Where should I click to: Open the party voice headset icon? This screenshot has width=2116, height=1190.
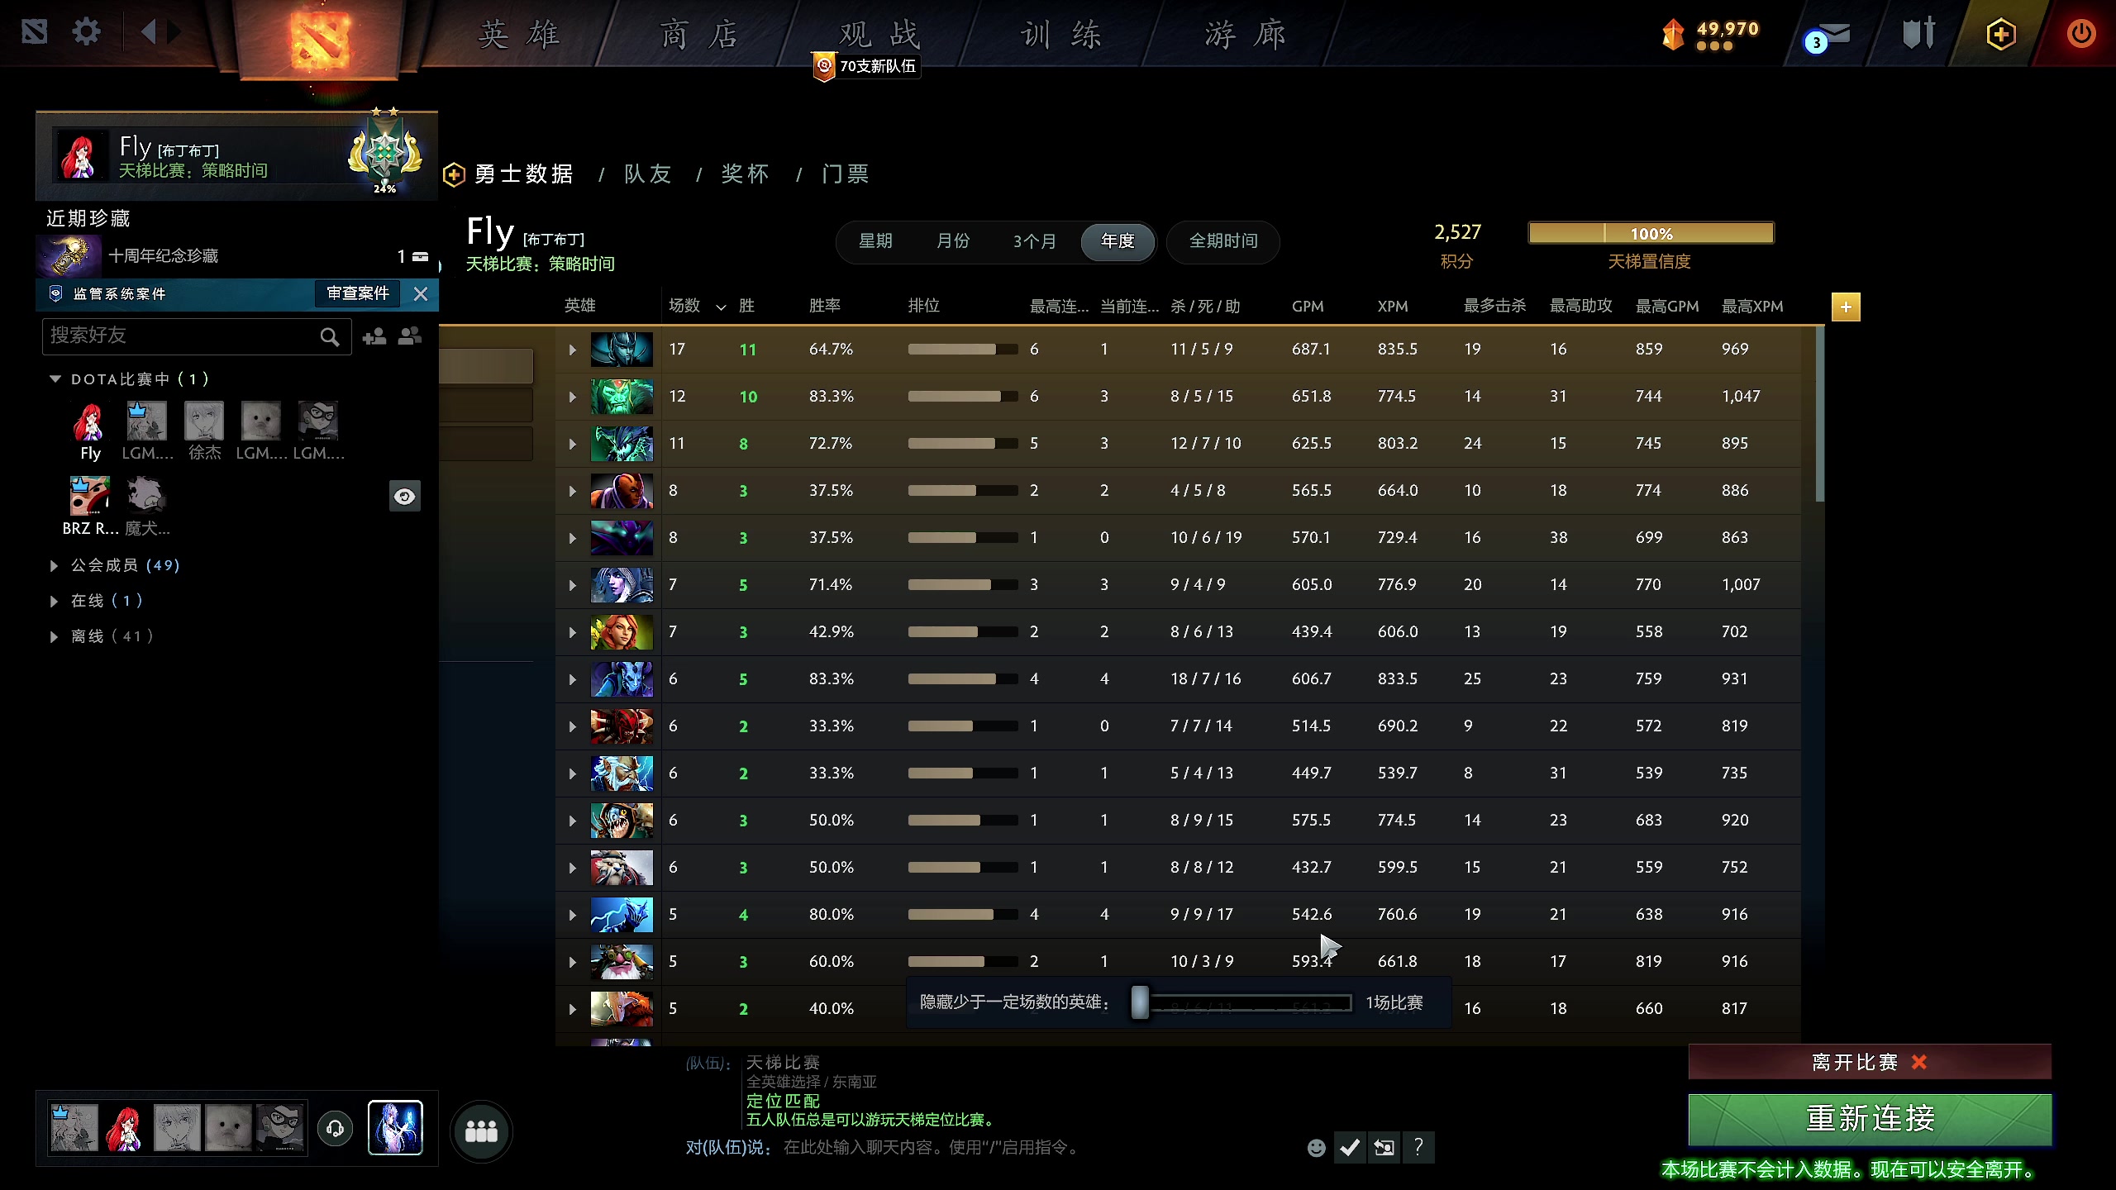point(335,1129)
